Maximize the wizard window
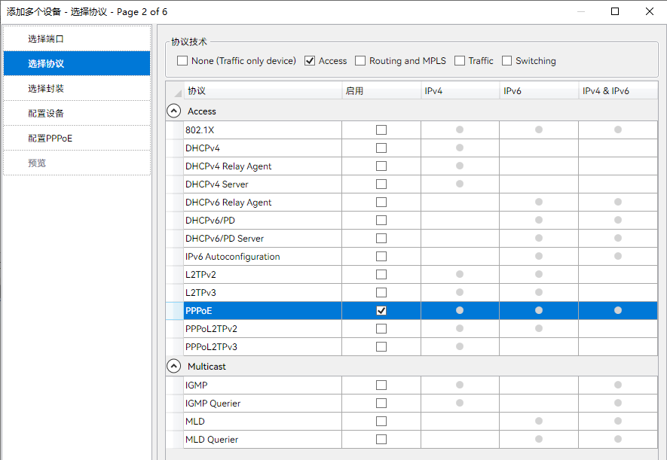 click(x=615, y=11)
